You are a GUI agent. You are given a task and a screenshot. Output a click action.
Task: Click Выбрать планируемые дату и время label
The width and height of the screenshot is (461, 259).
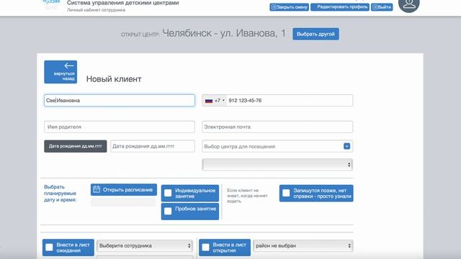pos(61,194)
